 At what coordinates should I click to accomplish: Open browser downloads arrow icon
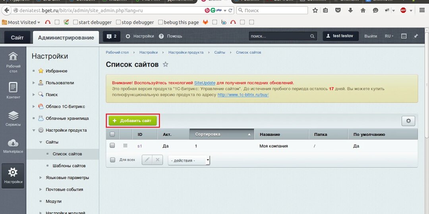pyautogui.click(x=350, y=10)
